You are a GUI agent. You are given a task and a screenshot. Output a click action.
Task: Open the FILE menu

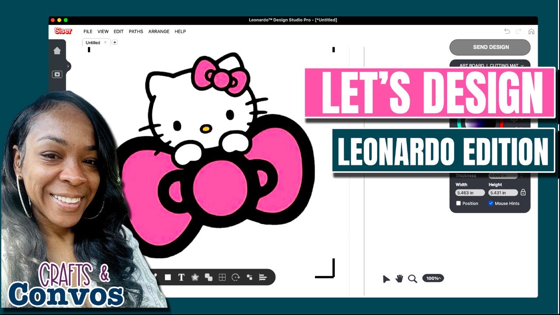pyautogui.click(x=88, y=31)
